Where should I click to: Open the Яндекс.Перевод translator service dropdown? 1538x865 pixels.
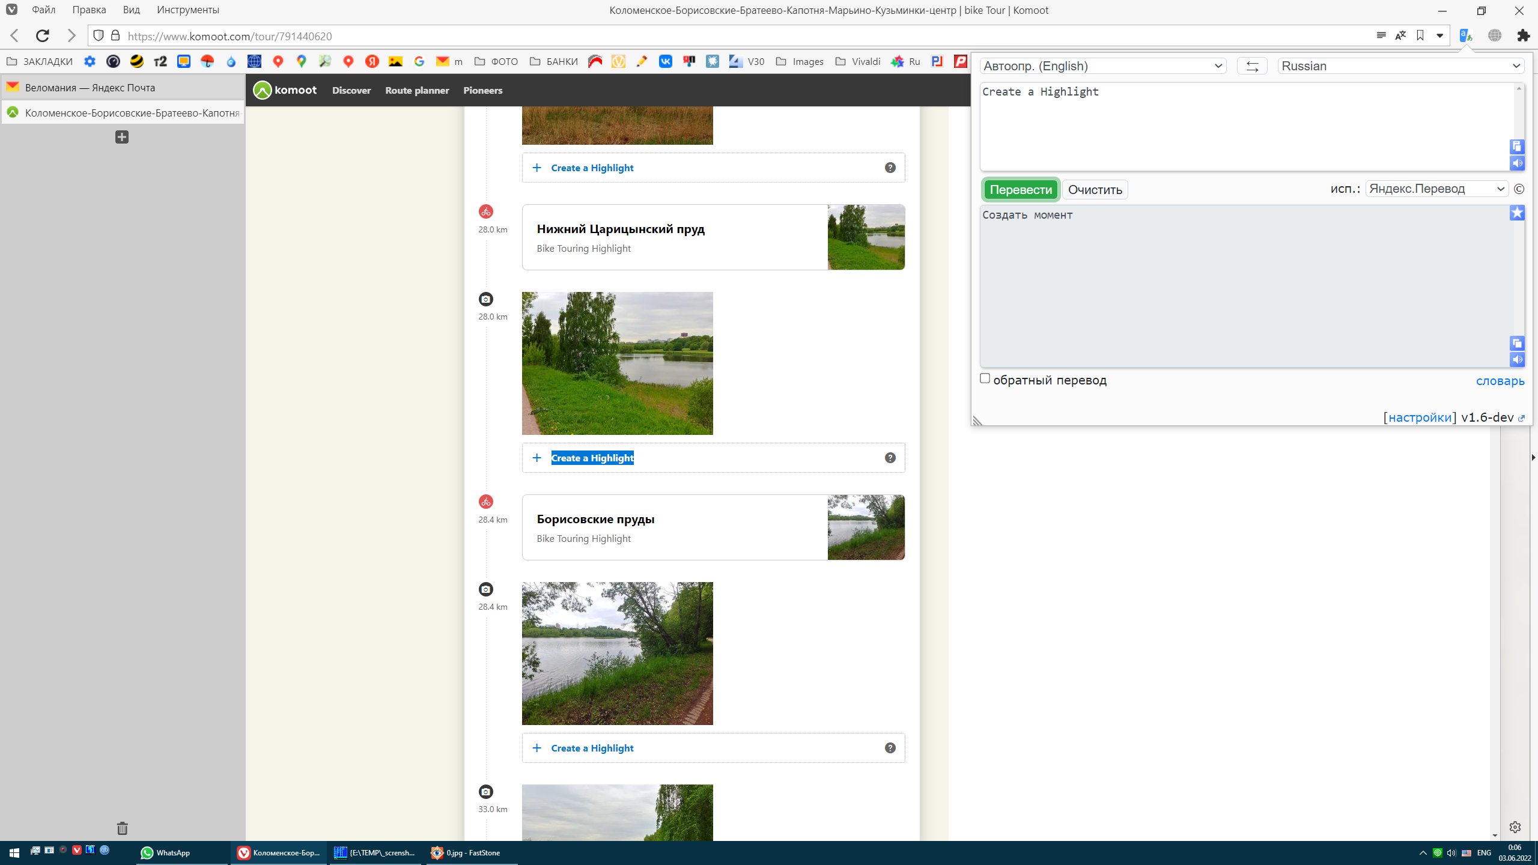(1436, 189)
